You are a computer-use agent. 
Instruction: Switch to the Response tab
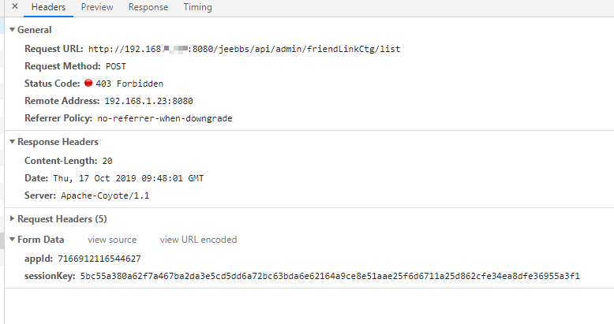148,7
